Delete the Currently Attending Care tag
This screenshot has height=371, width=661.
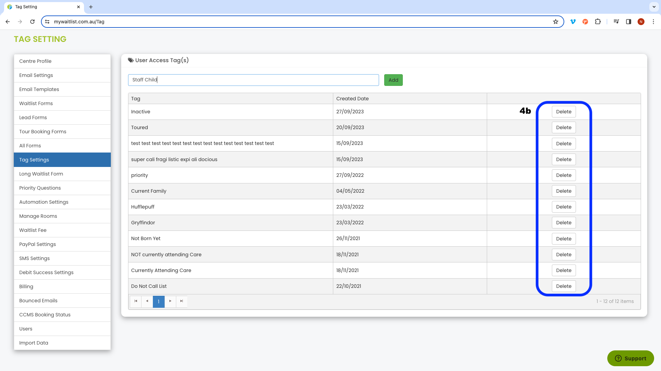[564, 270]
